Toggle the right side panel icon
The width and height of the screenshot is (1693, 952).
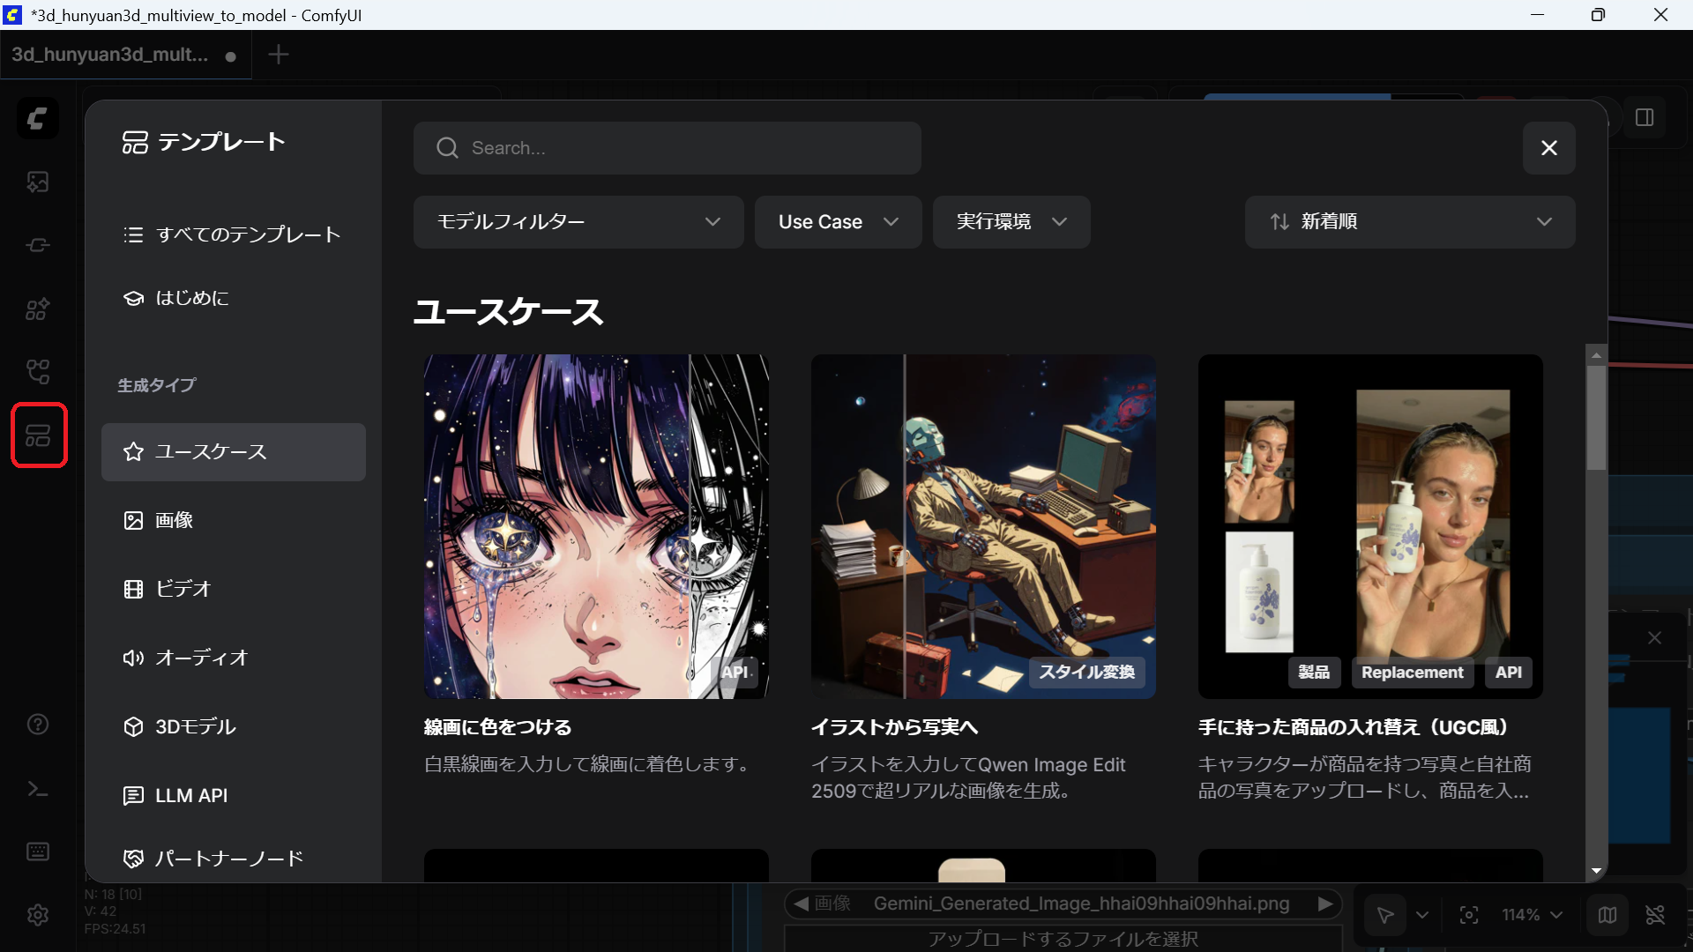pos(1644,118)
